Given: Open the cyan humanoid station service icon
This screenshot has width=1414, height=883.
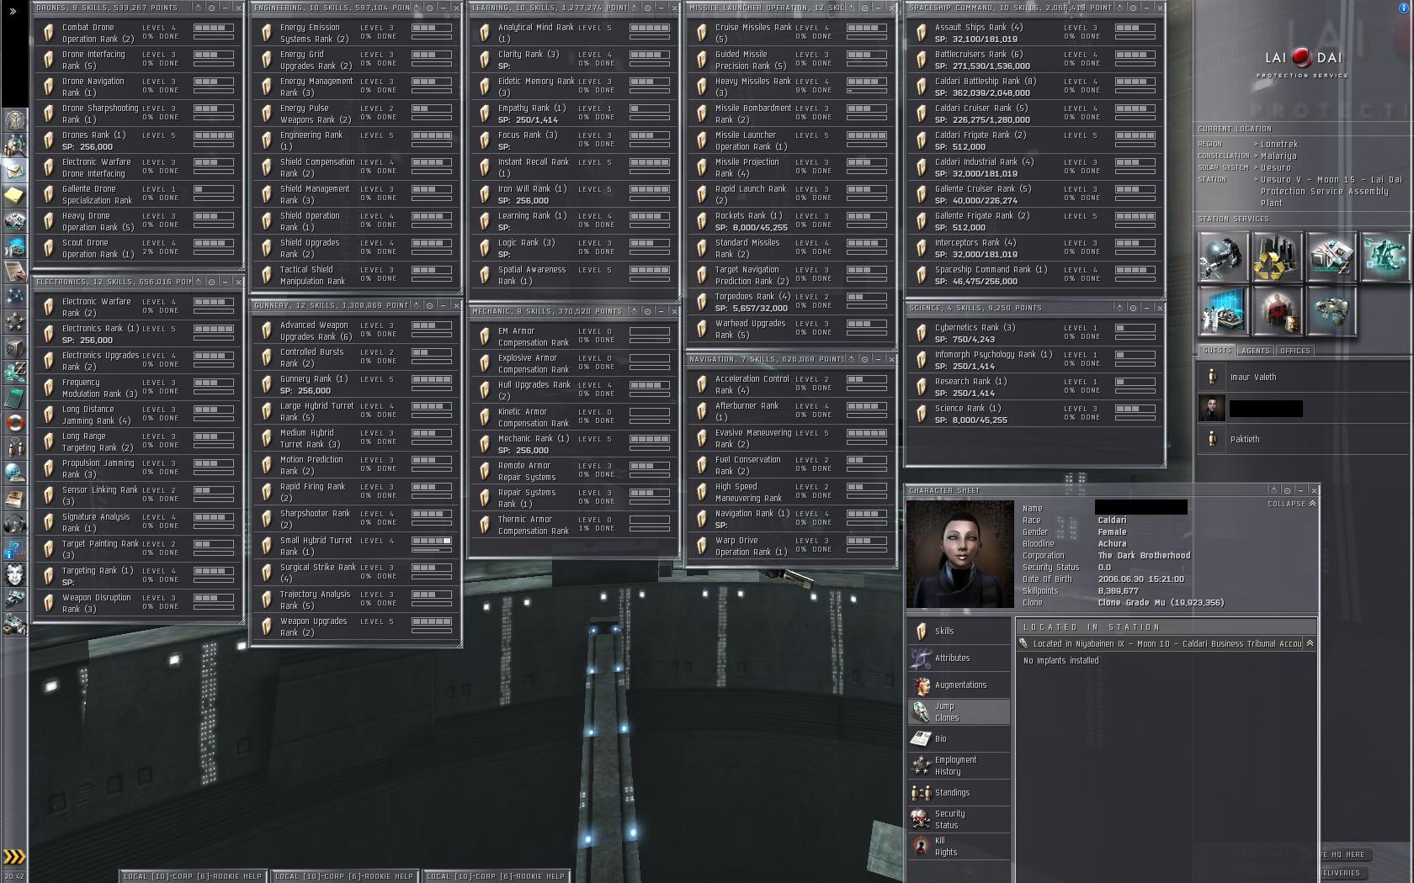Looking at the screenshot, I should 1384,257.
